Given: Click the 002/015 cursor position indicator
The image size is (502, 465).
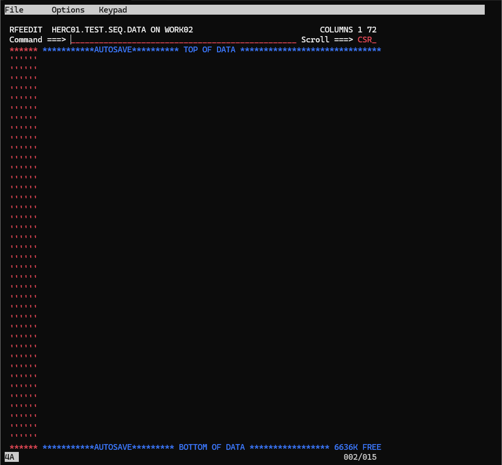Looking at the screenshot, I should [360, 457].
